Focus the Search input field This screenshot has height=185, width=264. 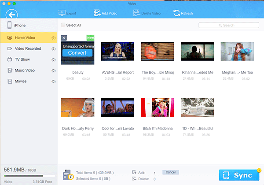click(x=229, y=25)
